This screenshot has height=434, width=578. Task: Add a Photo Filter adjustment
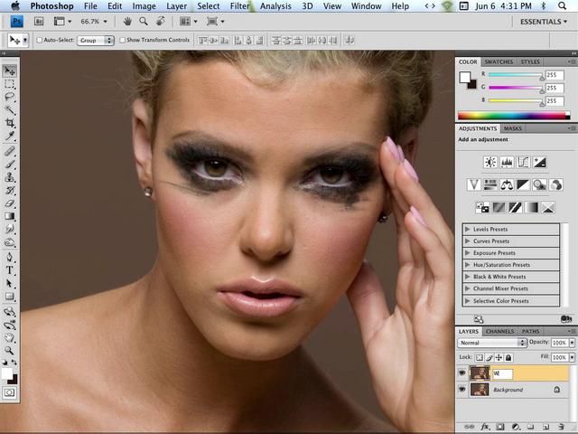540,184
